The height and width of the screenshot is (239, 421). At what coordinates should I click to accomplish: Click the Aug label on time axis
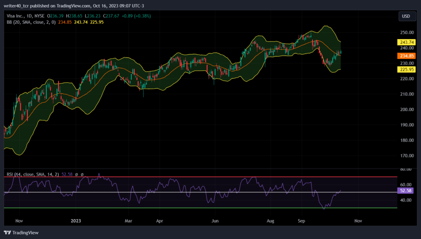point(271,221)
